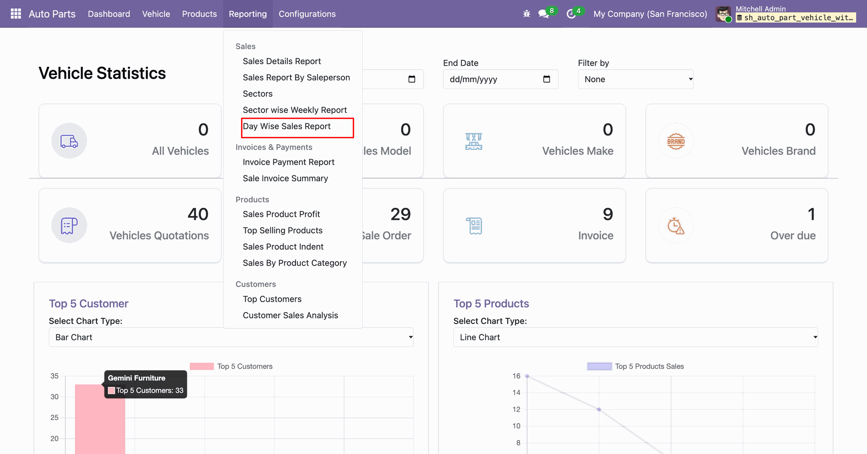Select Customer Sales Analysis
867x454 pixels.
(290, 315)
